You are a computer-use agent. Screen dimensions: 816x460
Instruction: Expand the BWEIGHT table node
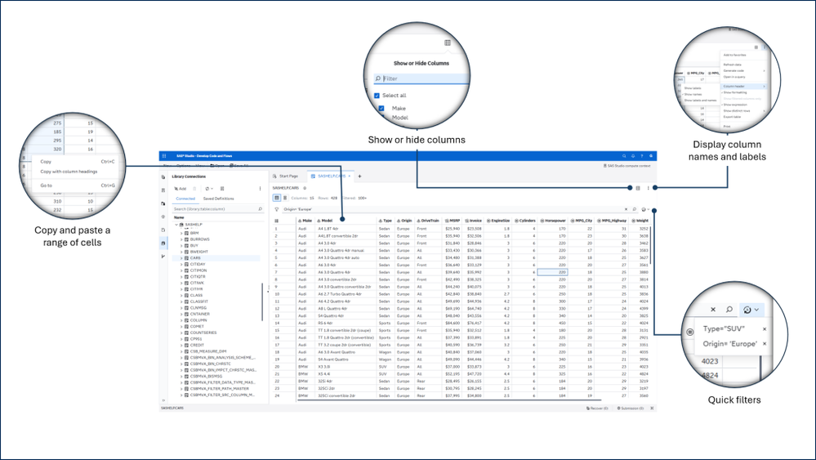click(x=181, y=252)
